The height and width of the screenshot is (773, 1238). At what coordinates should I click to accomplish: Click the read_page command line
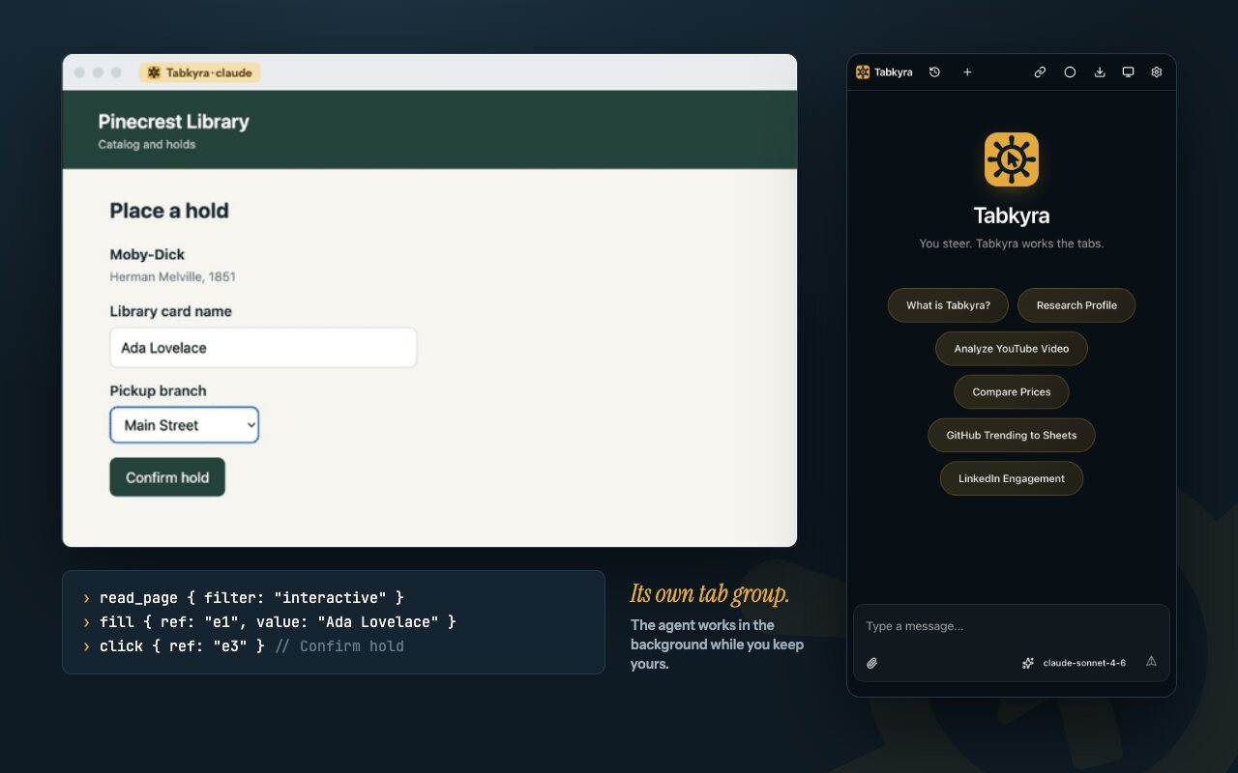click(x=244, y=598)
